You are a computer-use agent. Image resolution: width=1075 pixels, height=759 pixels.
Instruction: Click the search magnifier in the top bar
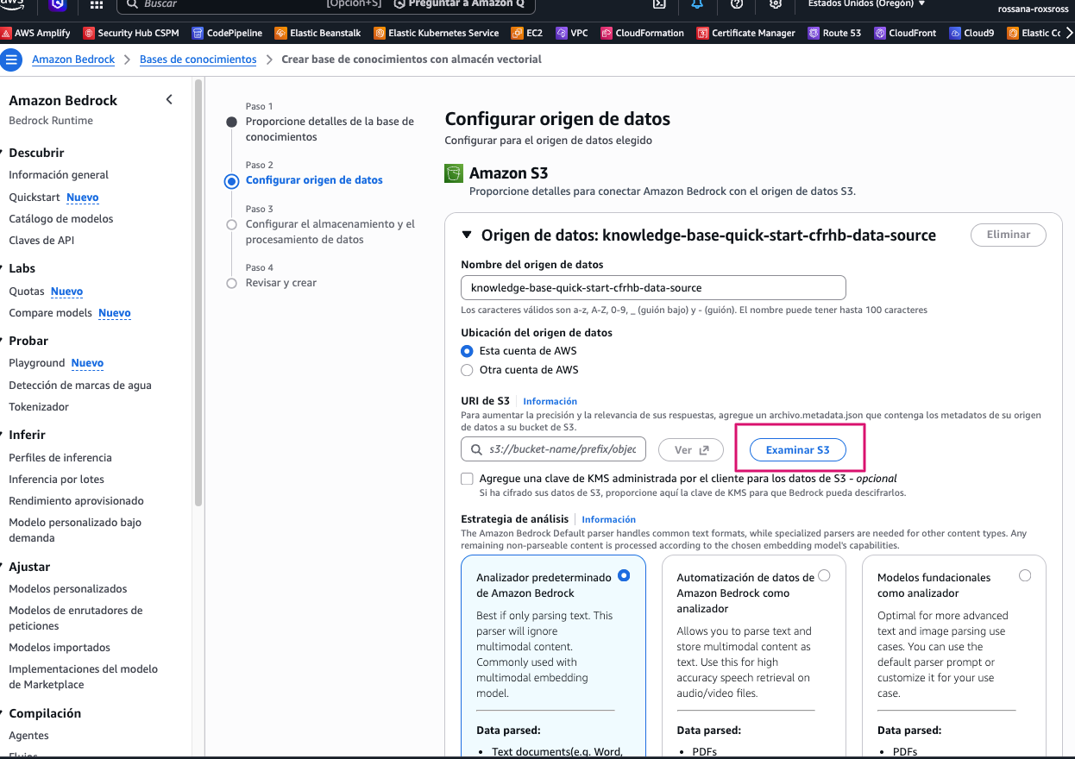(x=131, y=4)
